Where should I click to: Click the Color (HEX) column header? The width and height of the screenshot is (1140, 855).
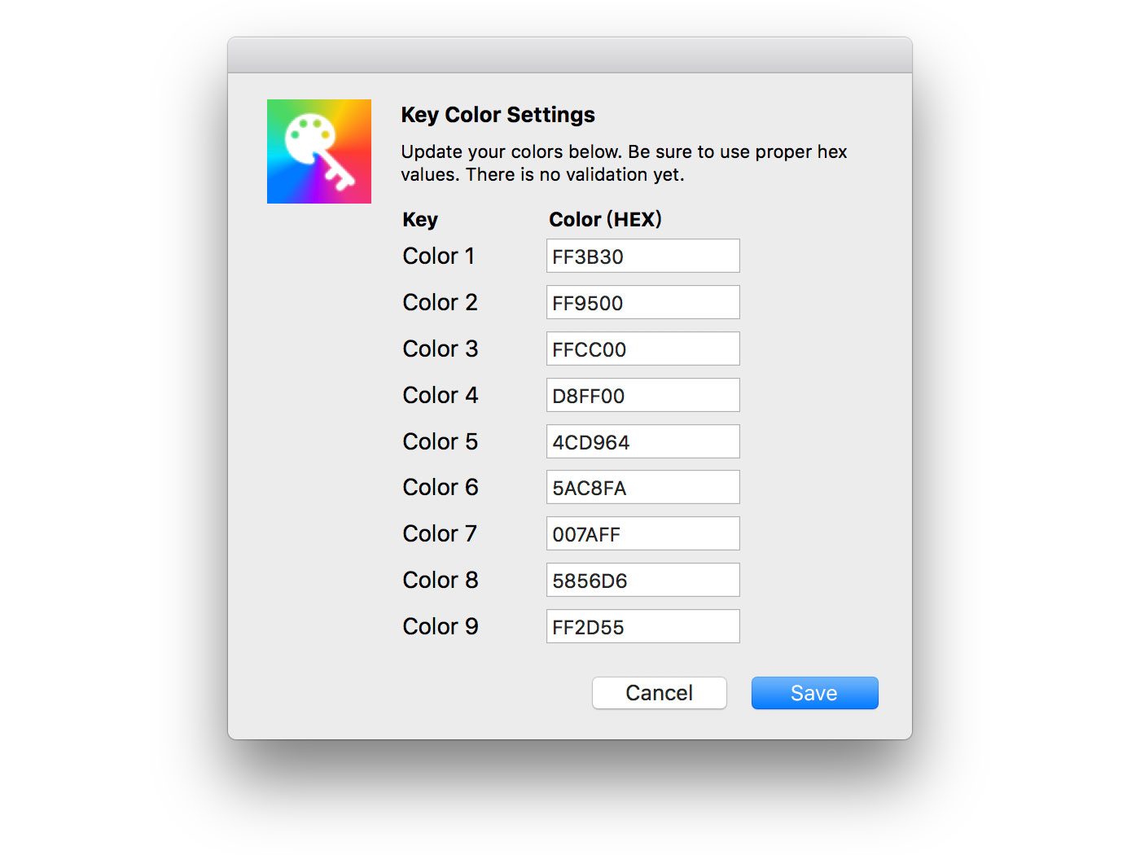click(605, 219)
